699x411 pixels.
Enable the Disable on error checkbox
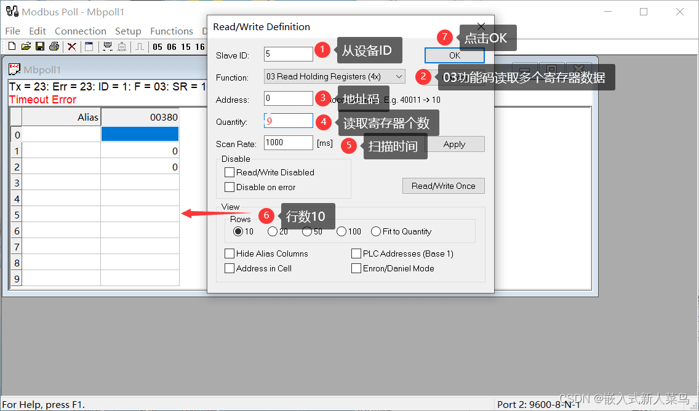pyautogui.click(x=230, y=187)
